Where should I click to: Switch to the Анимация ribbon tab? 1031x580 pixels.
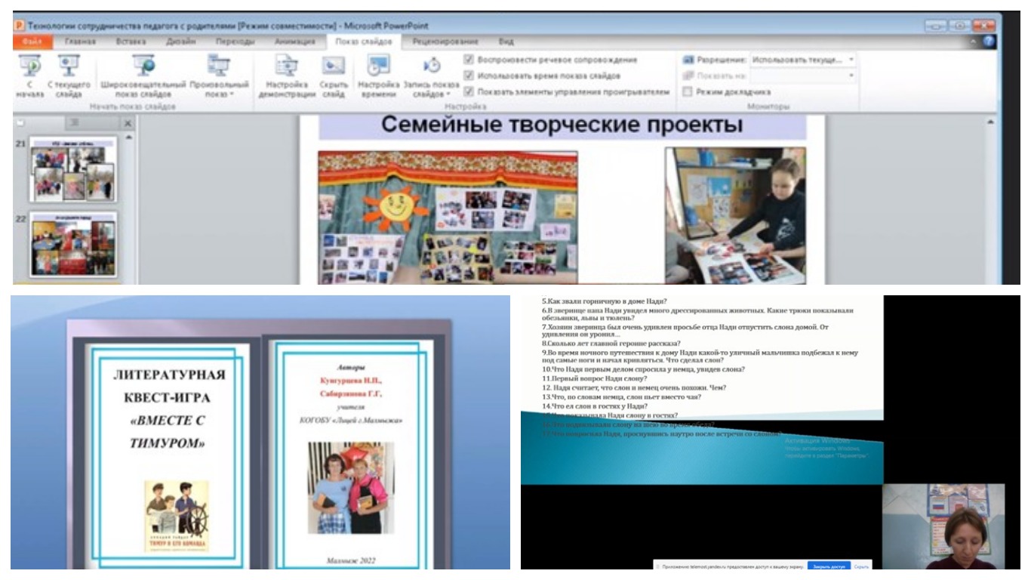click(294, 42)
